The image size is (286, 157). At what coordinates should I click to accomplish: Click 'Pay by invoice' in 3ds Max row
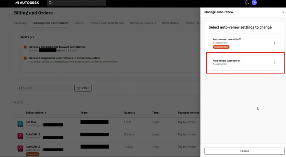point(187,122)
